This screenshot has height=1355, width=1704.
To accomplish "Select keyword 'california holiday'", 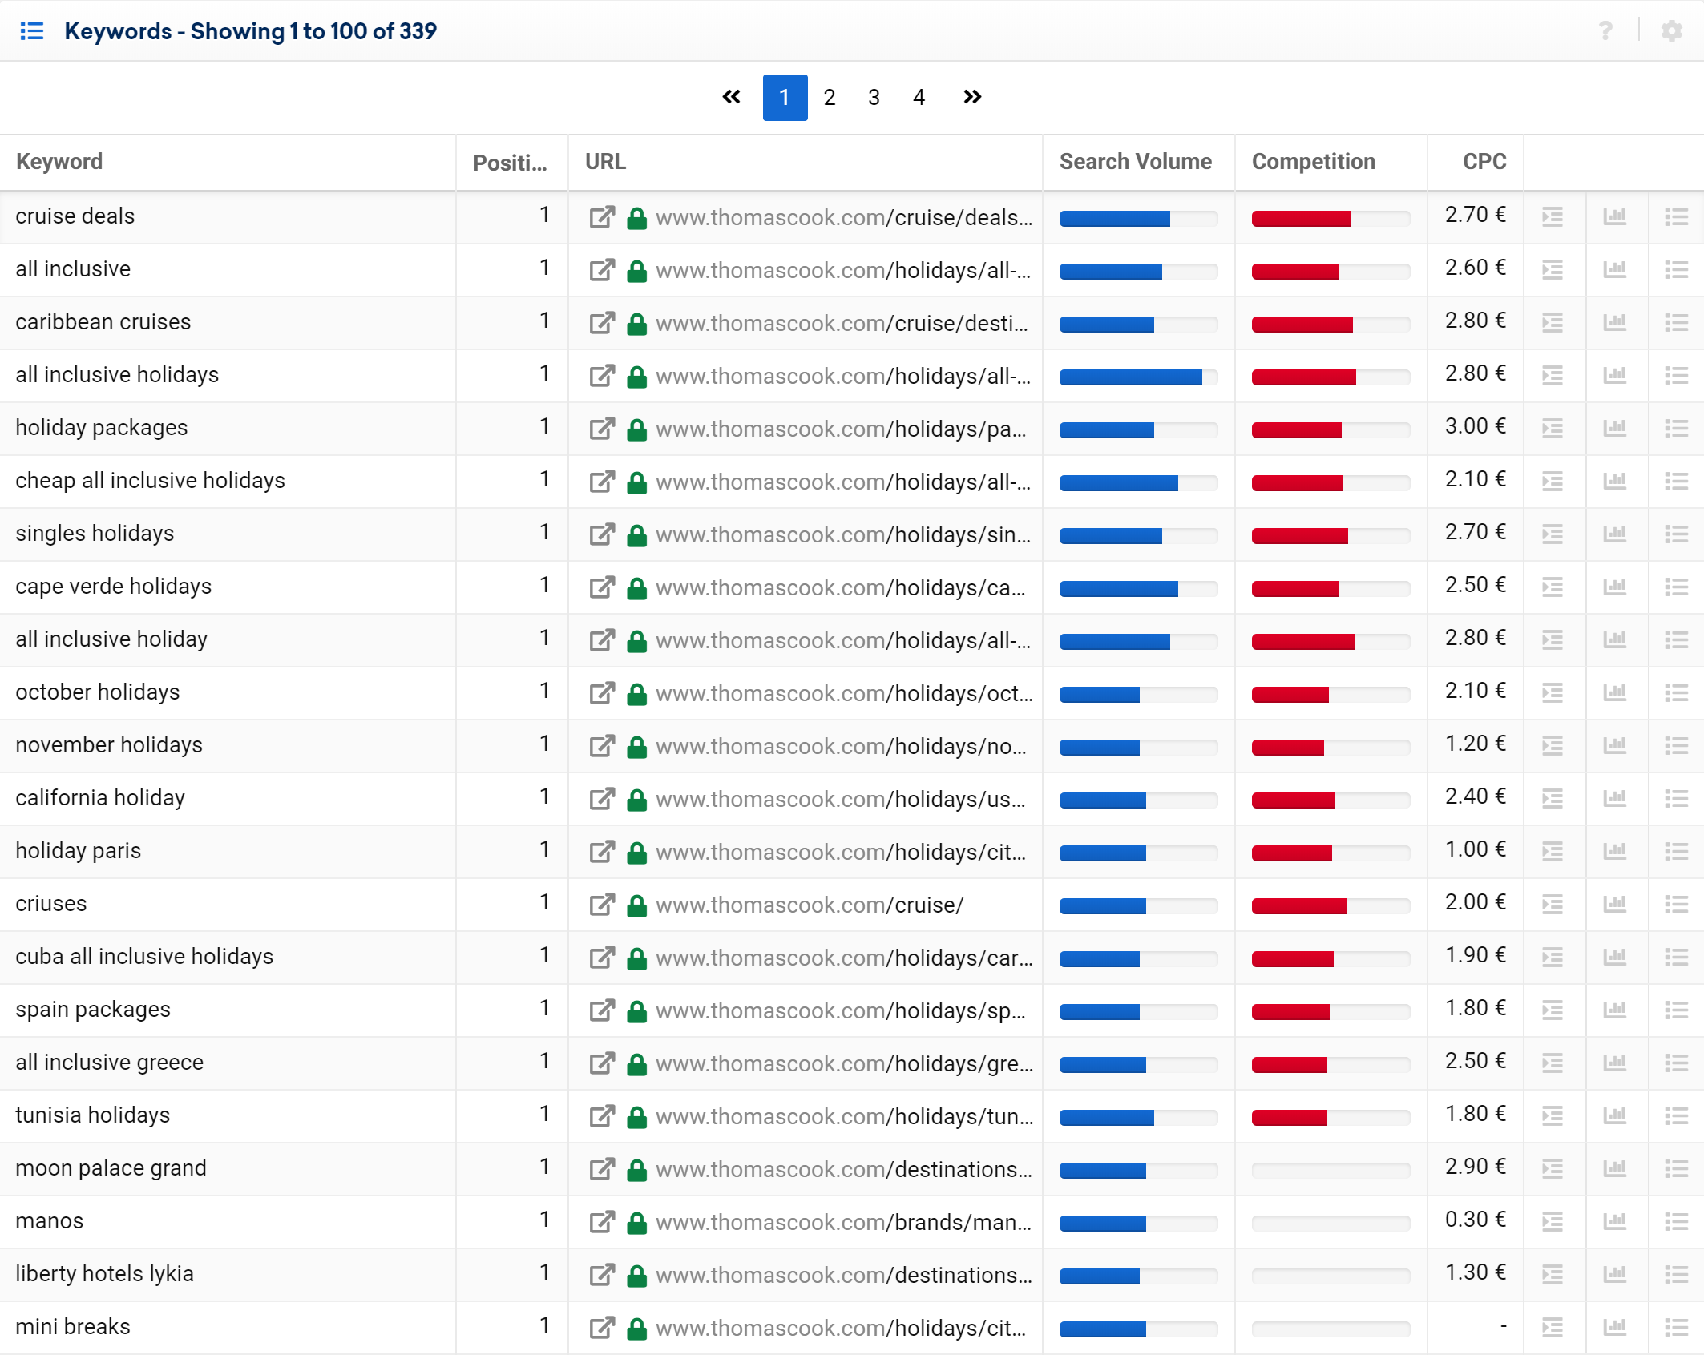I will tap(100, 798).
